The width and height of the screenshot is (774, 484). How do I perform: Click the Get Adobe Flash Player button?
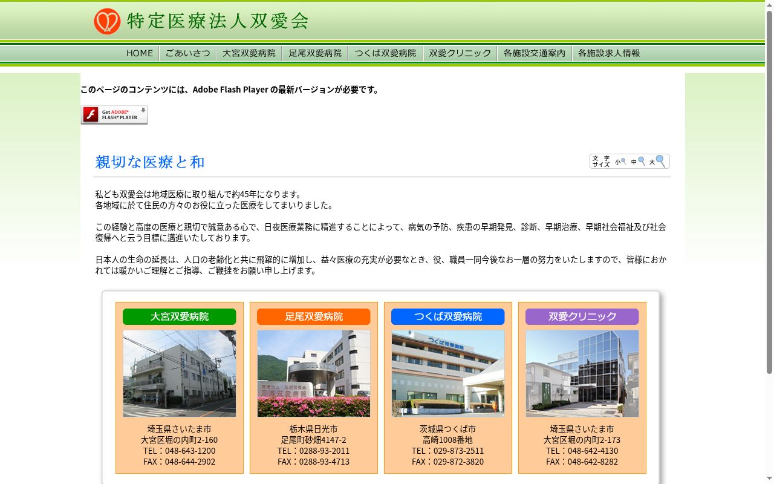(x=114, y=115)
